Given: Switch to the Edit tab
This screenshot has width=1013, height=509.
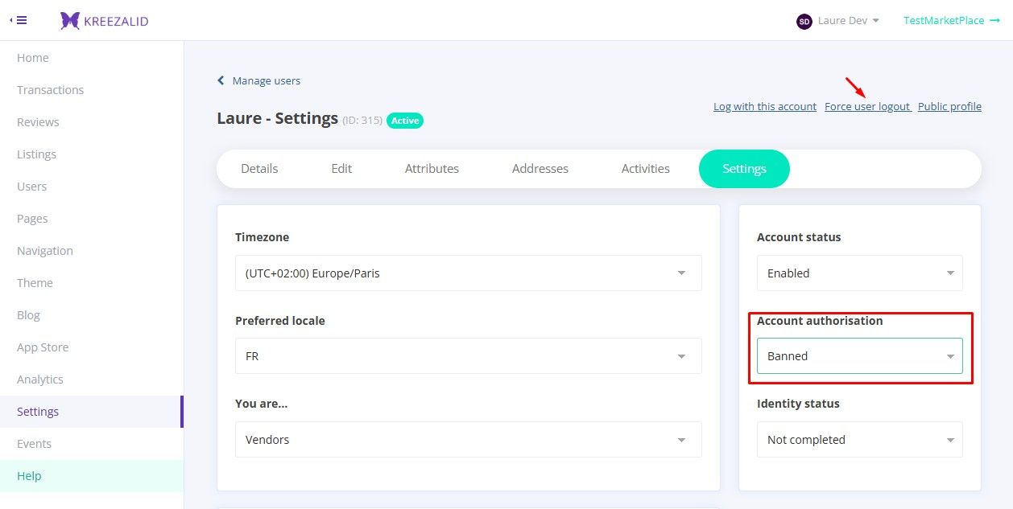Looking at the screenshot, I should (x=341, y=169).
